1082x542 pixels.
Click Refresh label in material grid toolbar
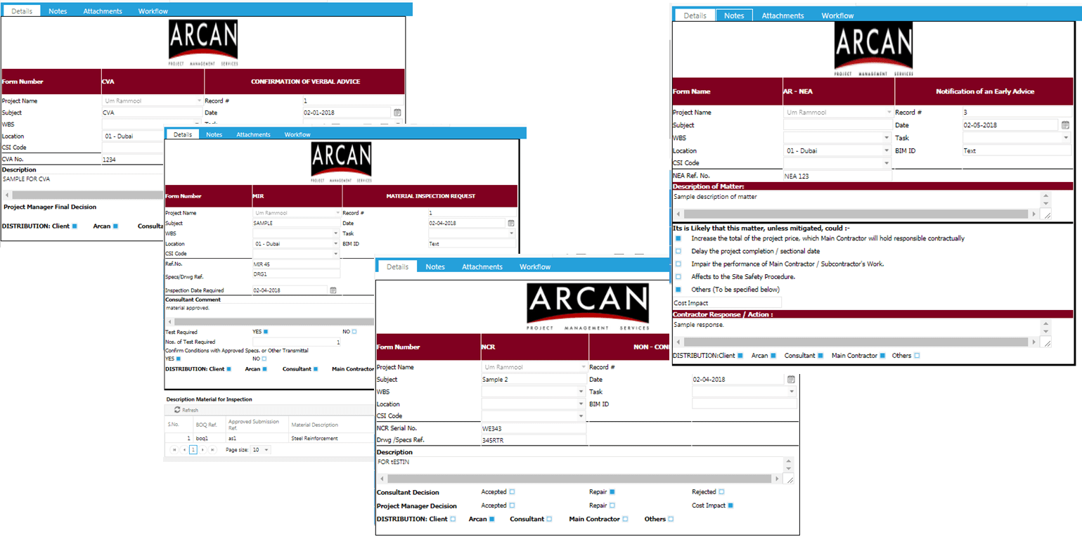tap(190, 411)
